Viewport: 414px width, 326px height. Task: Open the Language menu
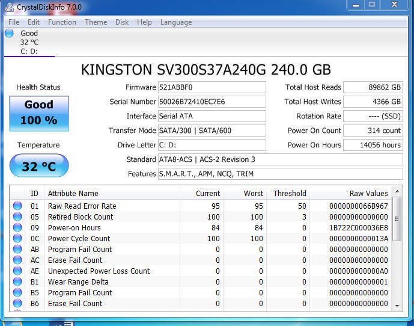[x=176, y=22]
